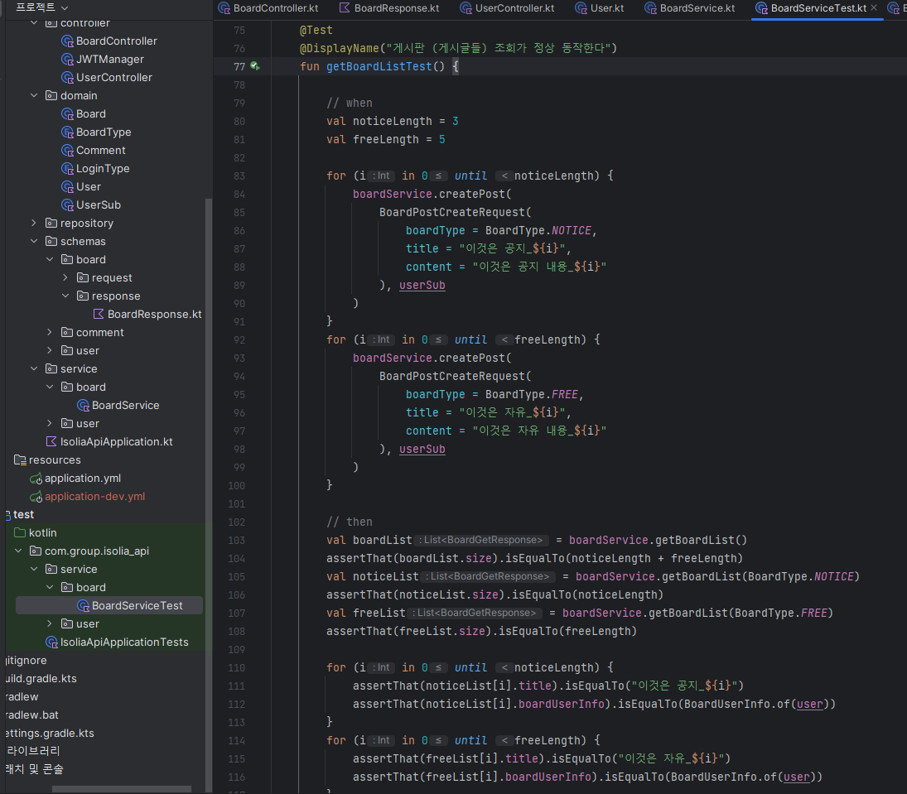907x794 pixels.
Task: Click the userSub reference after the FREE post
Action: (422, 449)
